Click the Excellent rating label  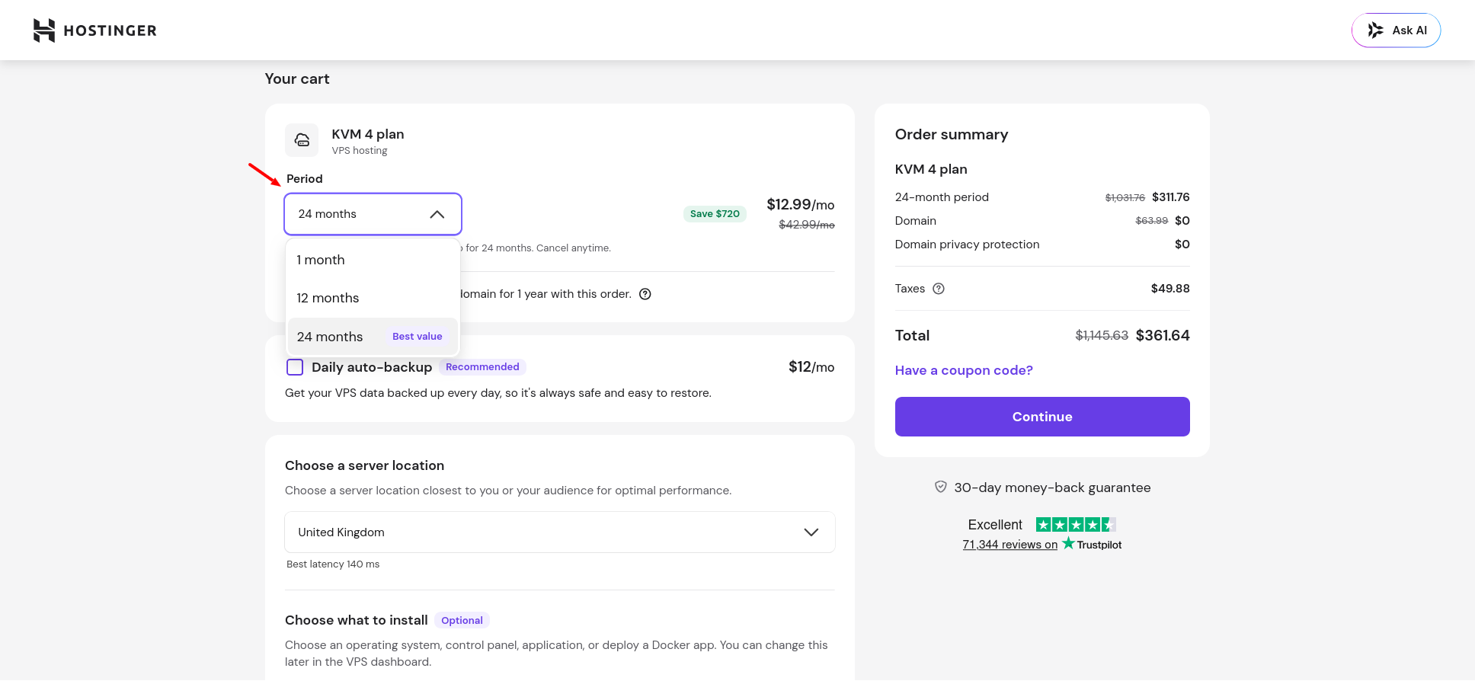[995, 525]
